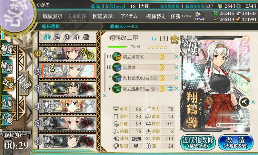Click the 近代化改修 button
258x155 pixels.
click(x=198, y=142)
